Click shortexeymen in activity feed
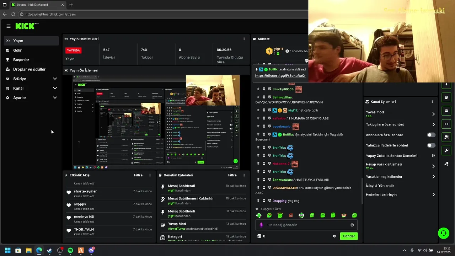 (86, 191)
